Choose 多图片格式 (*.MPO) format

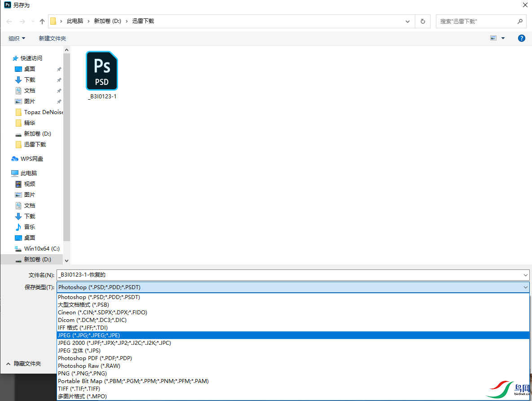(293, 396)
